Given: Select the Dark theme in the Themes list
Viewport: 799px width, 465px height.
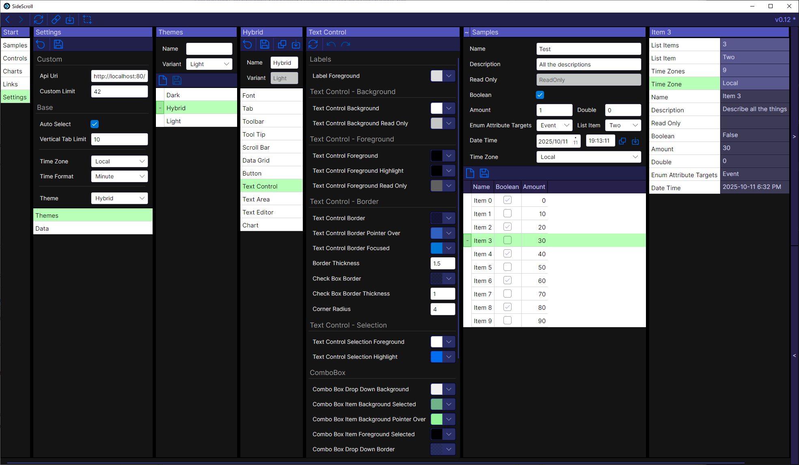Looking at the screenshot, I should click(x=173, y=95).
